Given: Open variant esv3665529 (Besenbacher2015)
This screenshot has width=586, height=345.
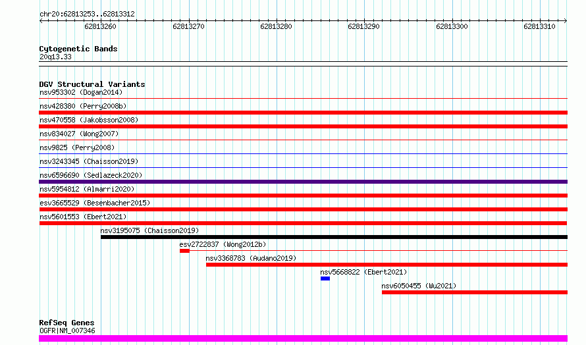Looking at the screenshot, I should (x=95, y=203).
